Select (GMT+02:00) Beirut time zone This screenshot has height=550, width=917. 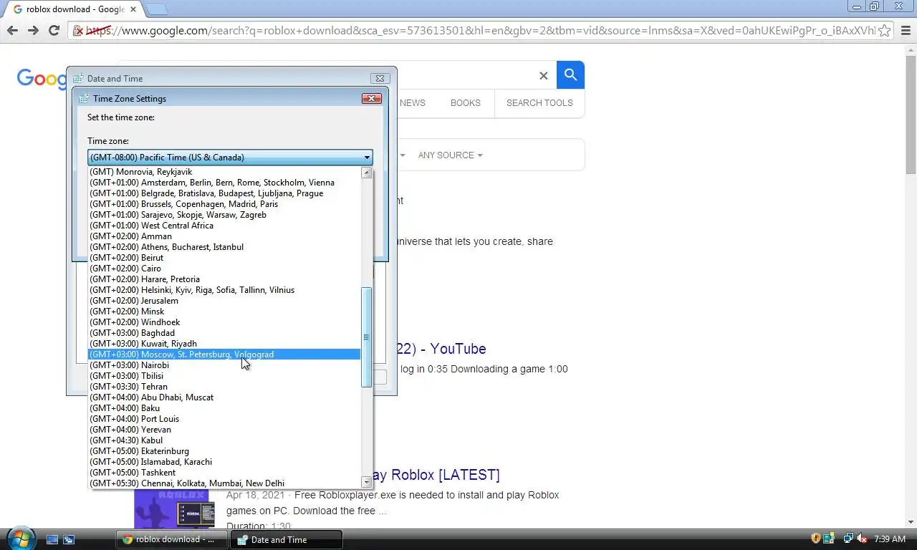tap(224, 258)
